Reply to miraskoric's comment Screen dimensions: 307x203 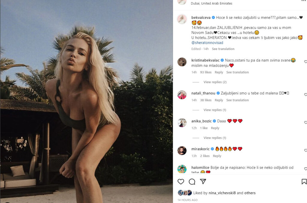click(217, 156)
